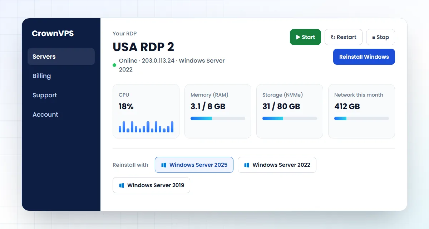Click the CPU 18% value
Viewport: 429px width, 229px height.
(x=126, y=106)
